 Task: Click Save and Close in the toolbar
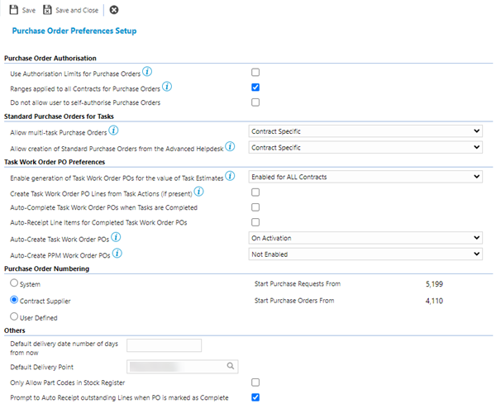[72, 10]
